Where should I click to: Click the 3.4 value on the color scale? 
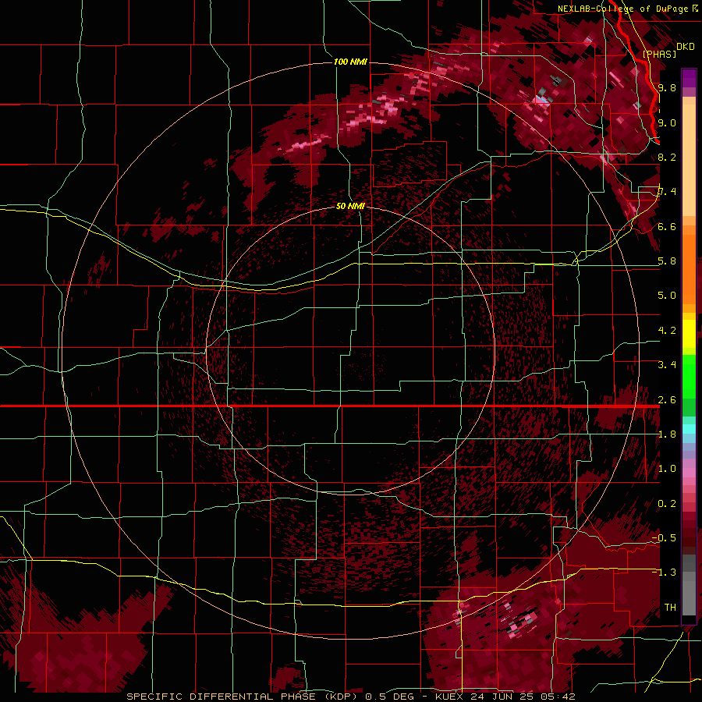667,365
